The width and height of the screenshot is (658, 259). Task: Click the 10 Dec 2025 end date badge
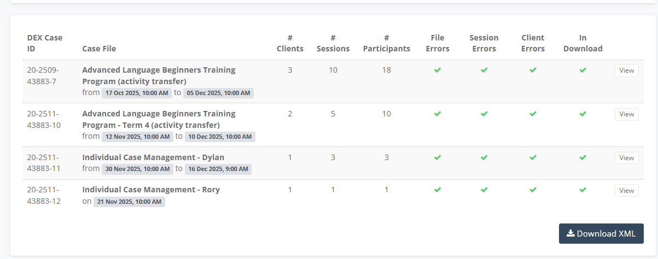[219, 137]
